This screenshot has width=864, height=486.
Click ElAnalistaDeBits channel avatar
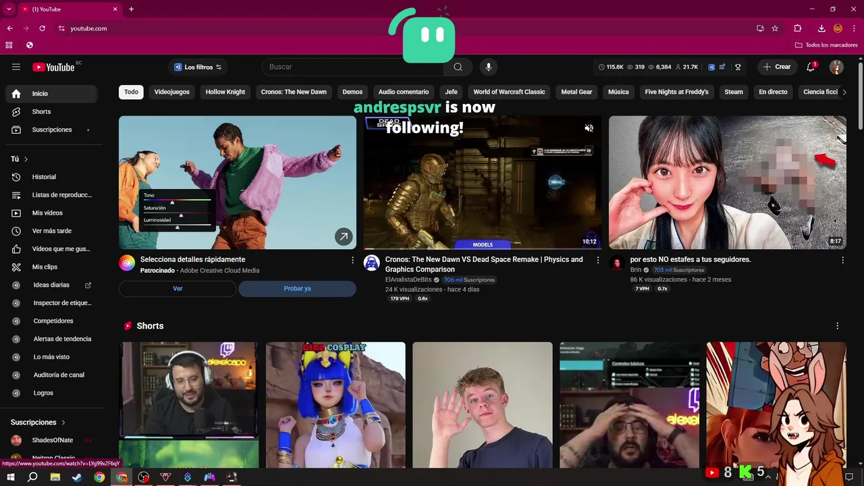(372, 263)
